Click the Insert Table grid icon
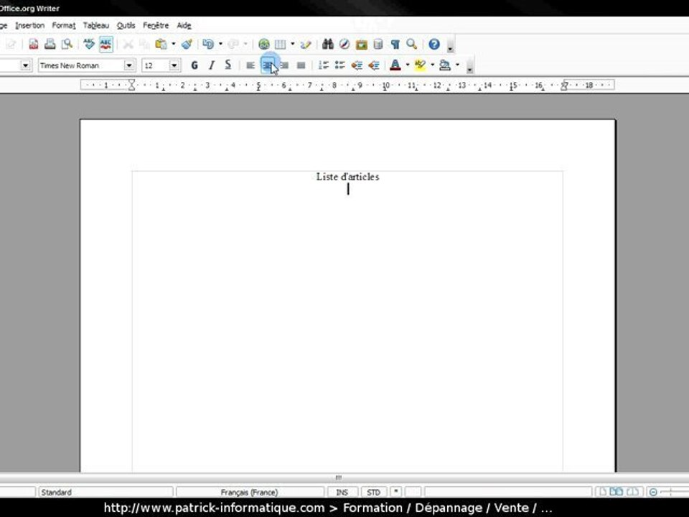 click(x=281, y=44)
